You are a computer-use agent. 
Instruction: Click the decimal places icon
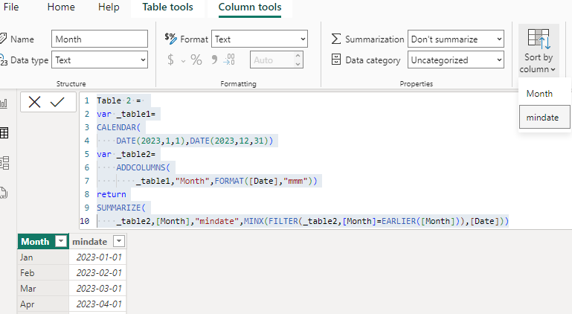click(229, 60)
